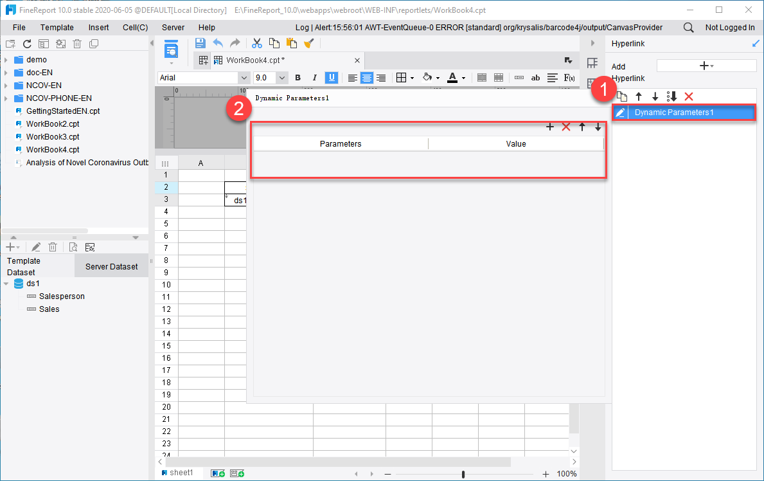Viewport: 764px width, 481px height.
Task: Undo the last action
Action: (x=218, y=43)
